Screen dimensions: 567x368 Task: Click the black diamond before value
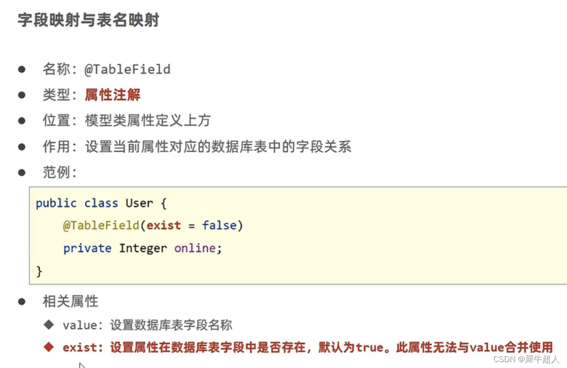(48, 324)
